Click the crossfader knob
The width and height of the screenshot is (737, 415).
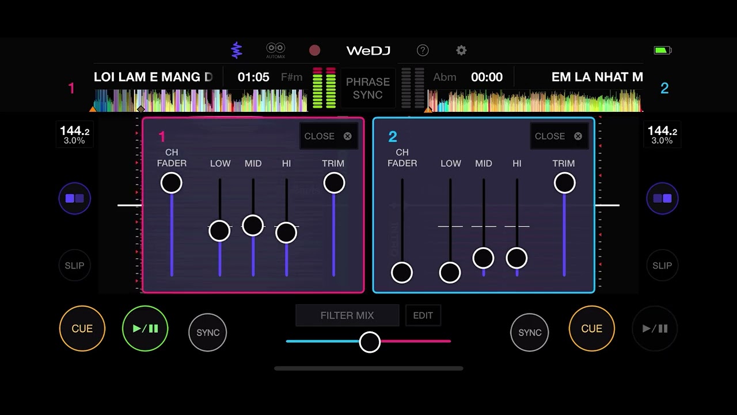pyautogui.click(x=370, y=342)
